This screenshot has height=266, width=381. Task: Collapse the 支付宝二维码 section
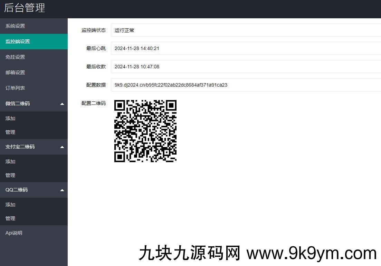point(34,147)
